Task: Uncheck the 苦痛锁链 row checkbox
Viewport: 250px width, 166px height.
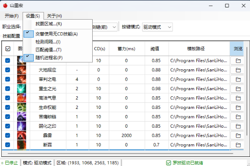Action: pyautogui.click(x=8, y=117)
